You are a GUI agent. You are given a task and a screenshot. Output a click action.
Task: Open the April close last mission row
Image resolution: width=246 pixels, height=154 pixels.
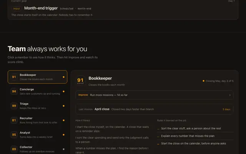pyautogui.click(x=155, y=109)
